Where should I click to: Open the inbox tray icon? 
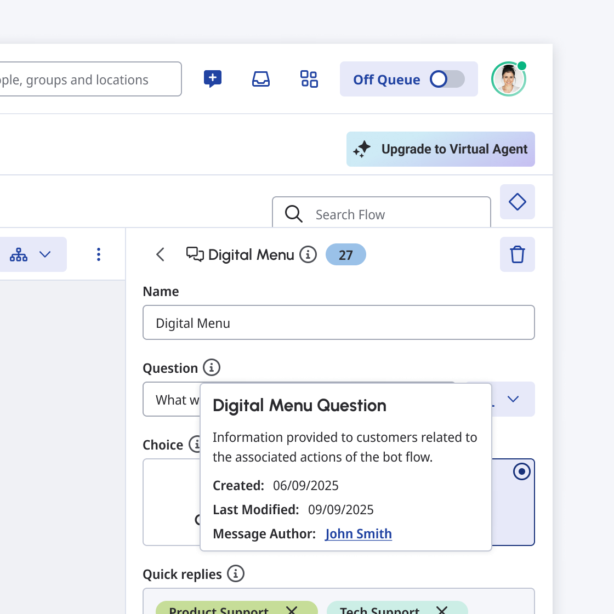[261, 79]
